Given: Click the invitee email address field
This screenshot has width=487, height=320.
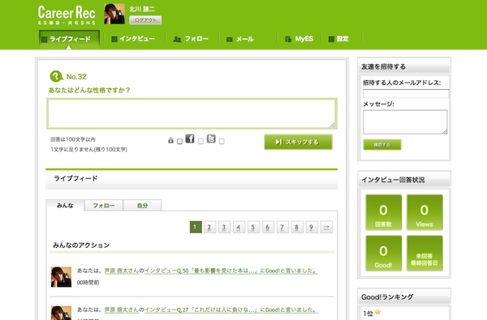Looking at the screenshot, I should point(406,94).
